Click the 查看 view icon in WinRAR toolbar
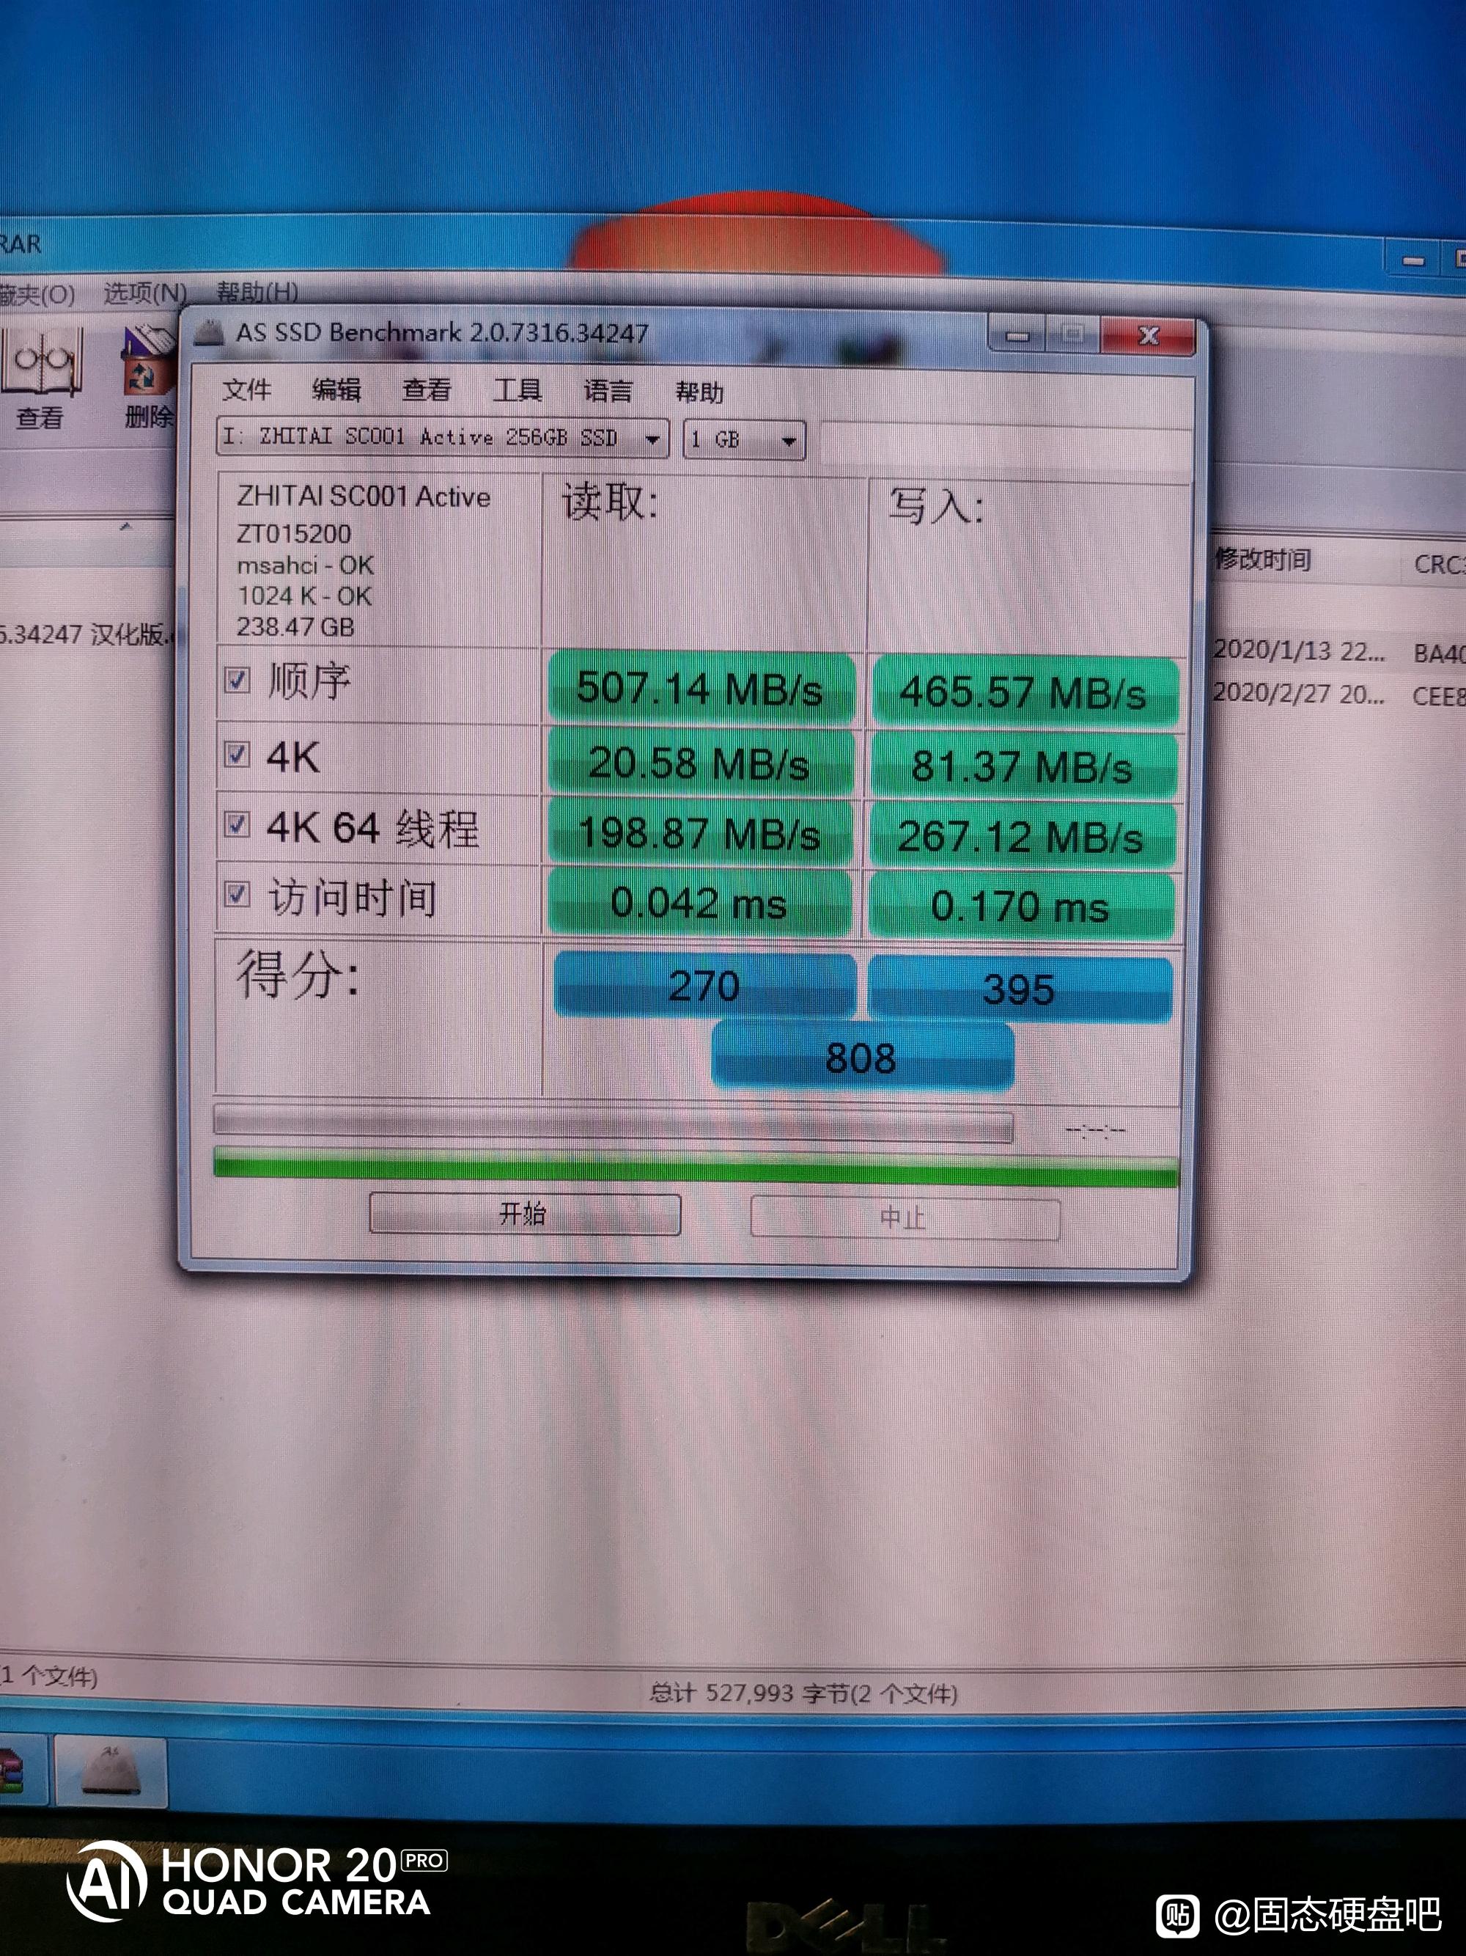1466x1956 pixels. [x=40, y=378]
